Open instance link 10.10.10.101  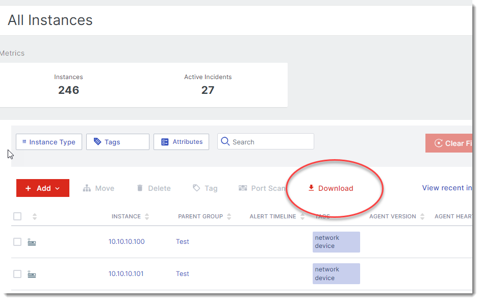point(126,274)
